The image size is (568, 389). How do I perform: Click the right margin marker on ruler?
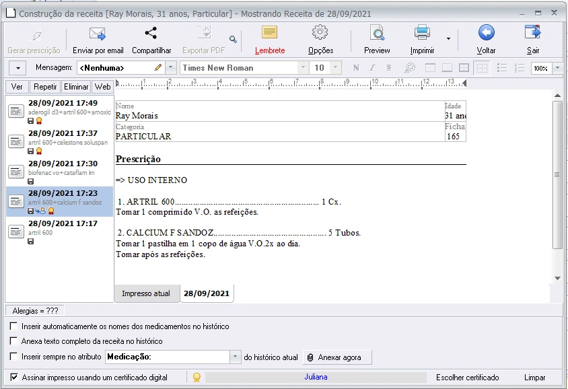(464, 83)
